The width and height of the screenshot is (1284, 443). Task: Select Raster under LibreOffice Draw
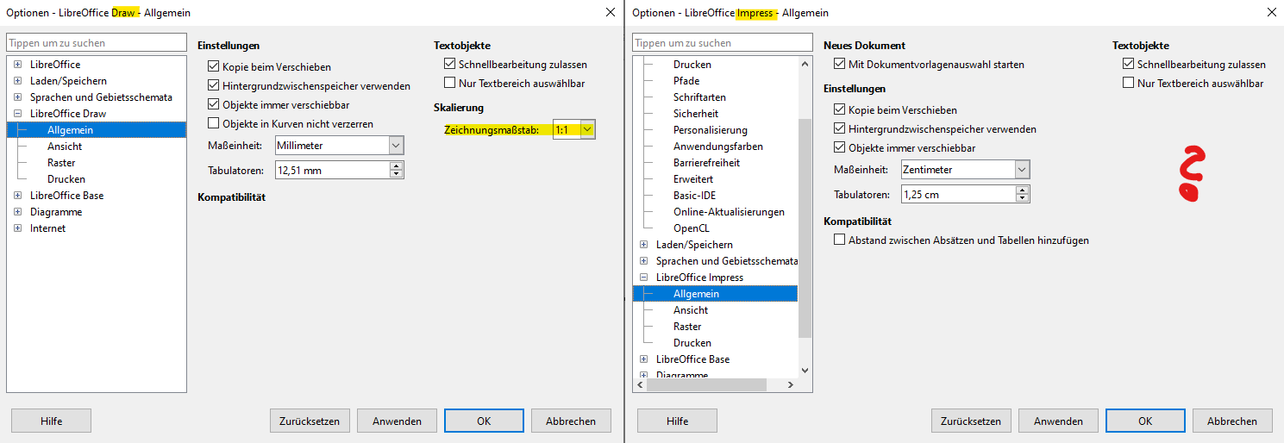[61, 163]
